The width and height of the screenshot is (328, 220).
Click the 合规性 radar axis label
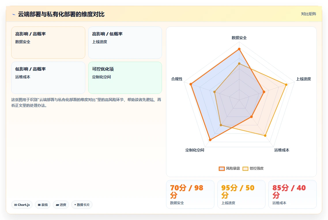click(177, 79)
